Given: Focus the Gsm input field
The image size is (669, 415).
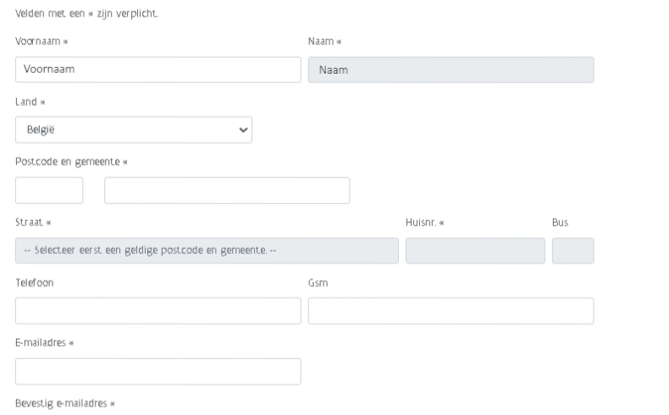Looking at the screenshot, I should (451, 311).
